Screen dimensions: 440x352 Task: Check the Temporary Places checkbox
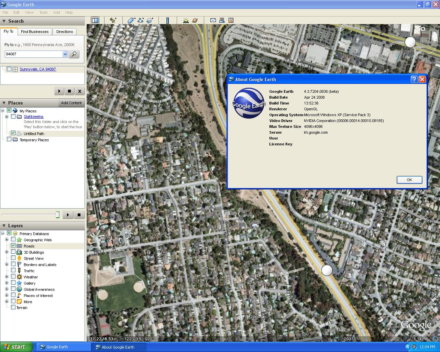click(9, 139)
